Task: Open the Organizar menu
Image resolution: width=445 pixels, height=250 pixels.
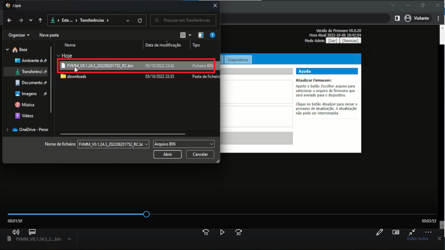Action: point(19,35)
